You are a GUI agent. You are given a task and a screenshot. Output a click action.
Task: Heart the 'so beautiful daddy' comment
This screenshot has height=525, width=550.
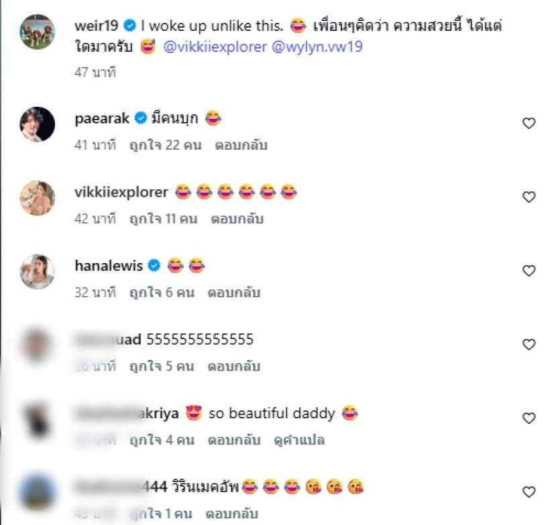pos(529,418)
